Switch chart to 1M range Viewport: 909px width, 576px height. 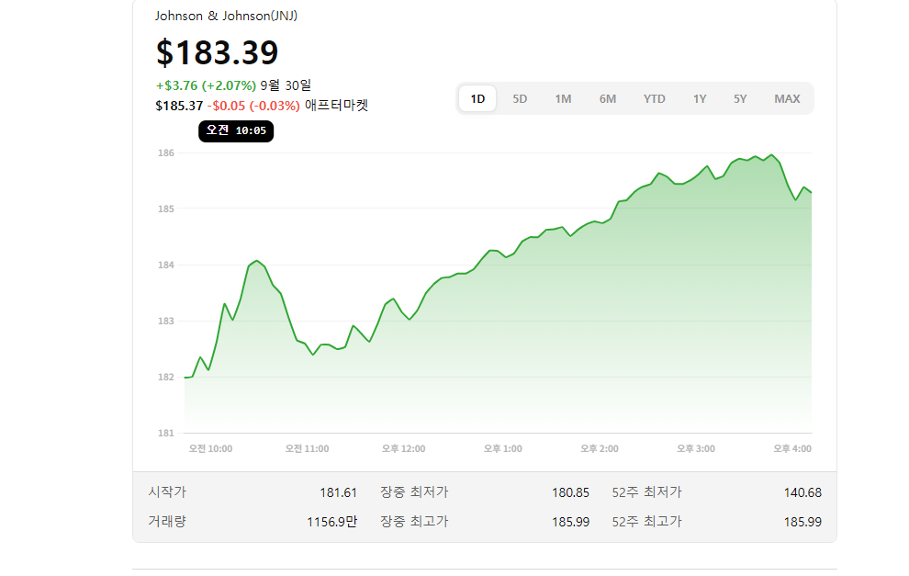[563, 98]
